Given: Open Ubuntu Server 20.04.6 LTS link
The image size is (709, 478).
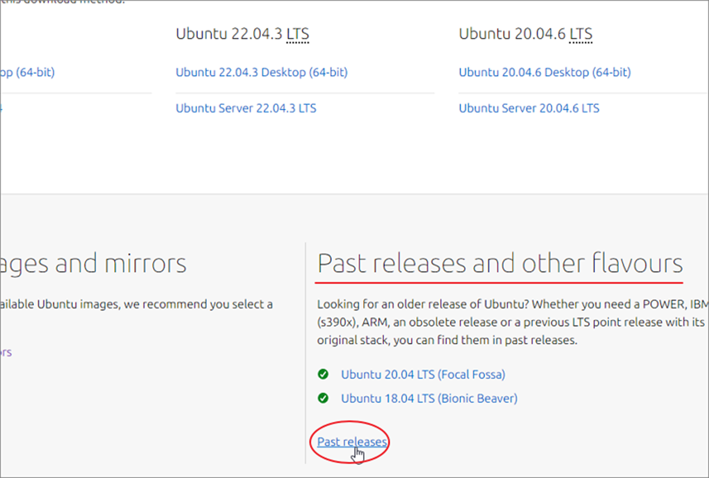Looking at the screenshot, I should tap(529, 108).
